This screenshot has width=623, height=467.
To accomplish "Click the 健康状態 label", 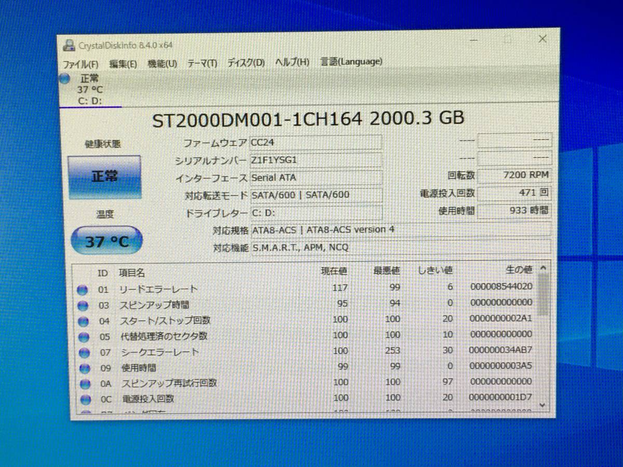I will (103, 145).
